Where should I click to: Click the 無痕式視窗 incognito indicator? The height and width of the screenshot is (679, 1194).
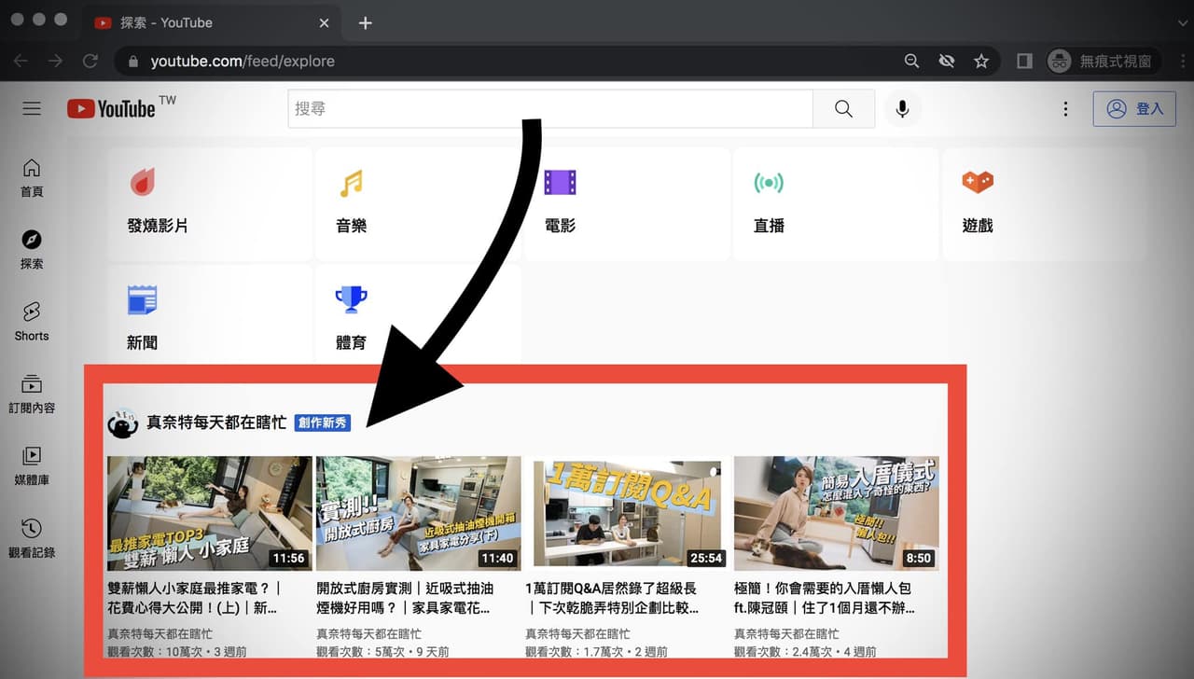tap(1104, 61)
